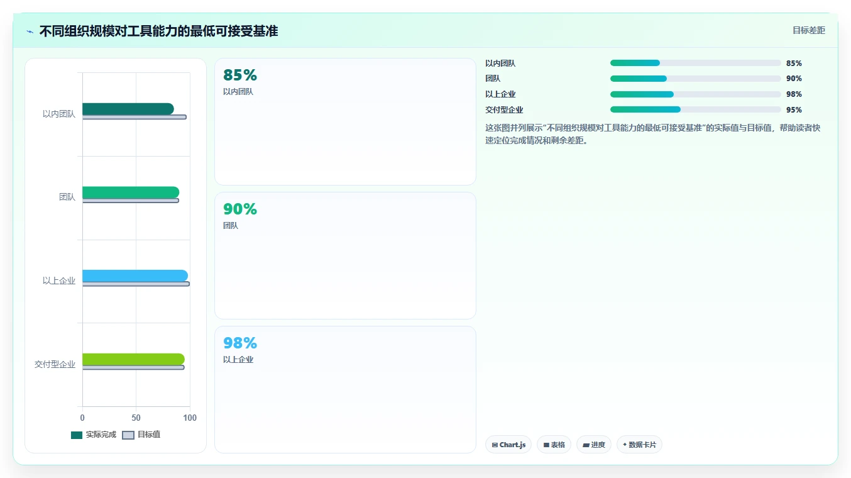Click the 以内团队 label on the chart's vertical axis
851x478 pixels.
(x=59, y=114)
